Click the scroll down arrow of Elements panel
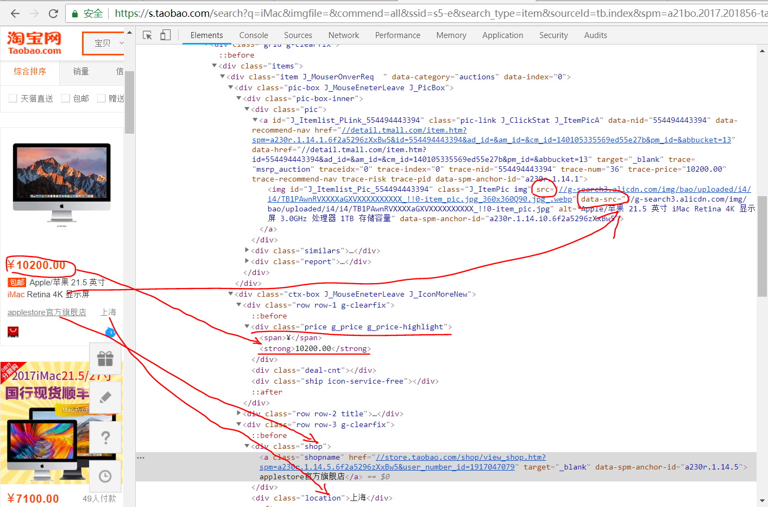768x507 pixels. click(762, 500)
